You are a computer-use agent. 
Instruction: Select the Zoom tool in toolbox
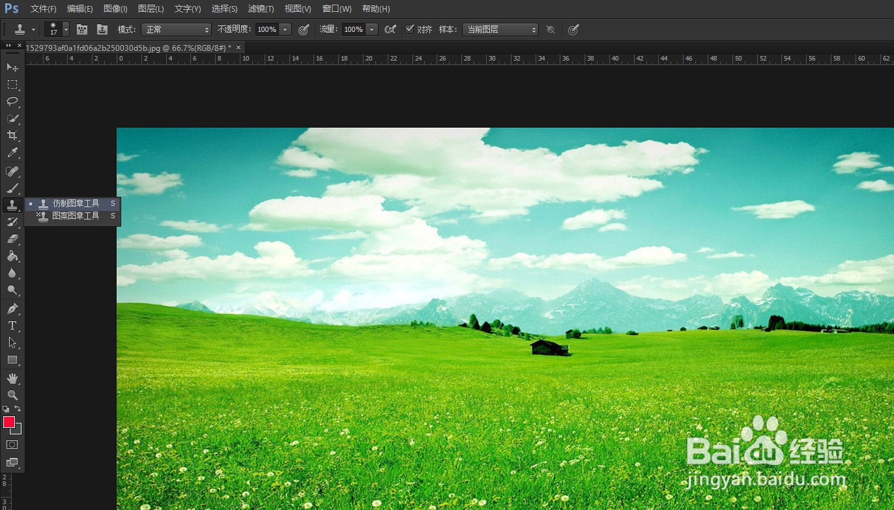[12, 395]
